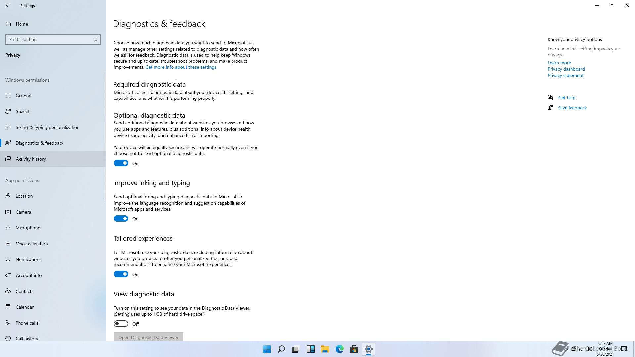Click the Activity history sidebar icon
The image size is (635, 357).
tap(8, 159)
